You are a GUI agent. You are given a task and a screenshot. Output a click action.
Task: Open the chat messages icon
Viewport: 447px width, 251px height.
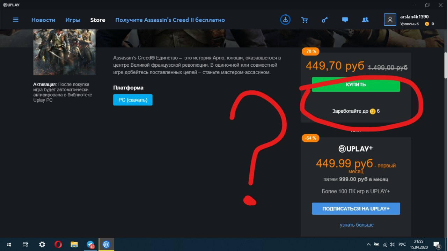coord(345,20)
